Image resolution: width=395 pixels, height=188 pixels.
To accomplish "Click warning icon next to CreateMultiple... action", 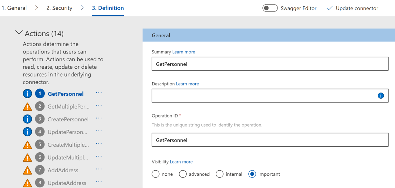I will tap(27, 145).
